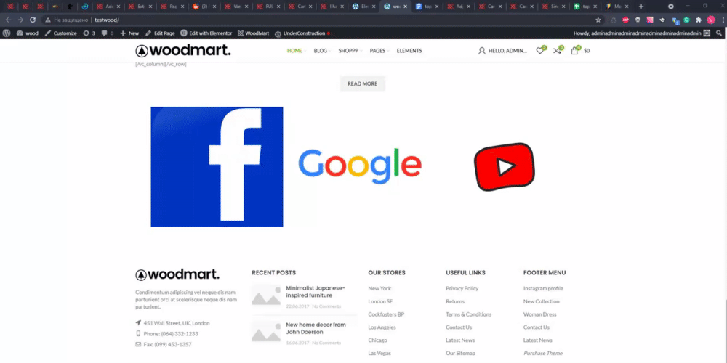Open the admin bar search magnifier
Screen dimensions: 727x363
[719, 33]
